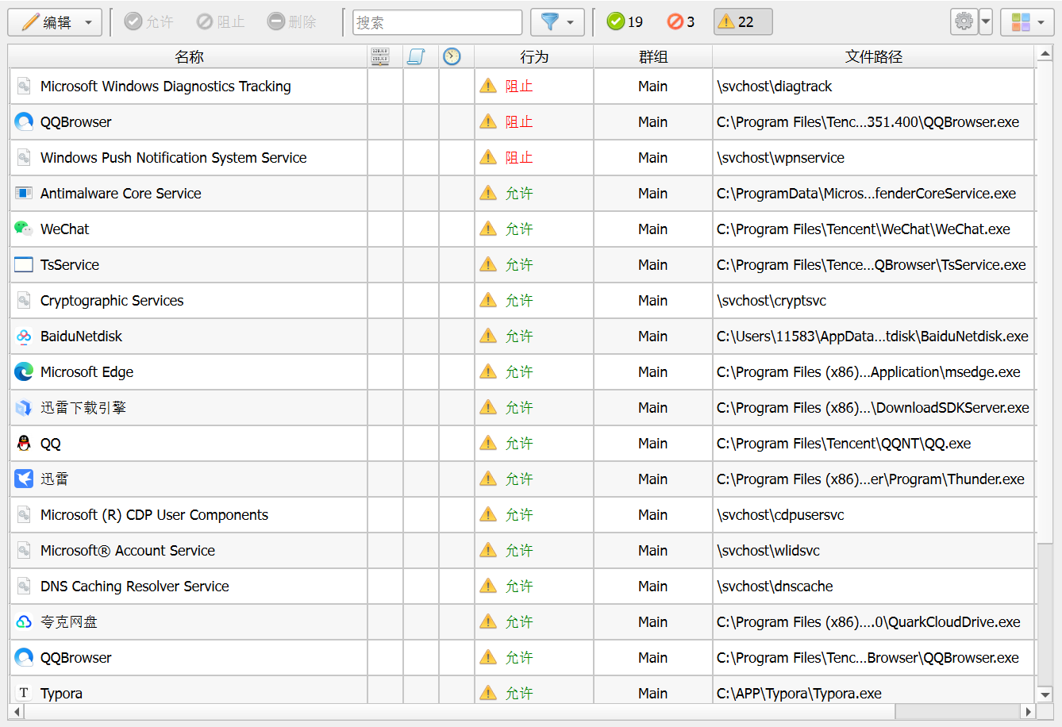Click Main group cell in BaiduNetdisk row

pos(652,336)
